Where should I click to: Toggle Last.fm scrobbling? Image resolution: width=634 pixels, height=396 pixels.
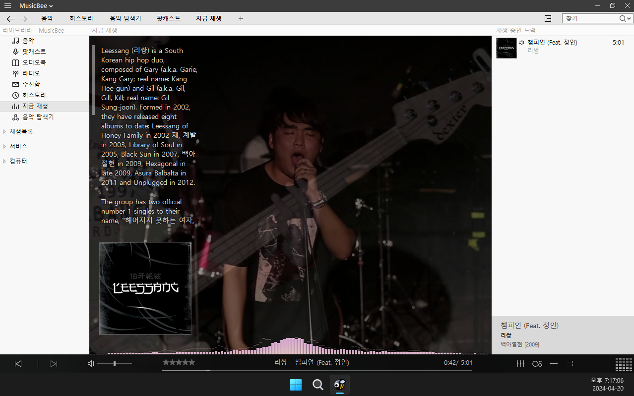coord(537,363)
